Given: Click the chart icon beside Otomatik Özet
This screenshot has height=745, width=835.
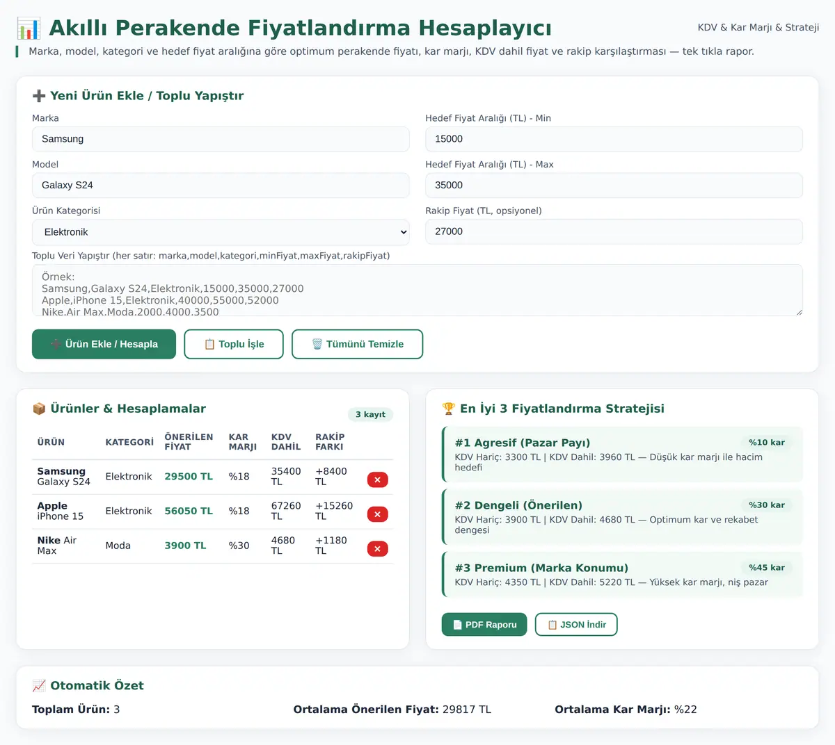Looking at the screenshot, I should [39, 686].
